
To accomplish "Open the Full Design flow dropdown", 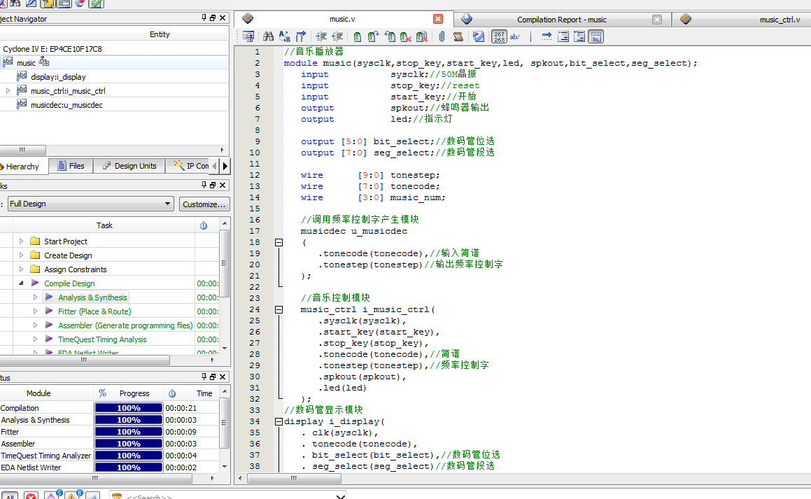I will pos(167,204).
